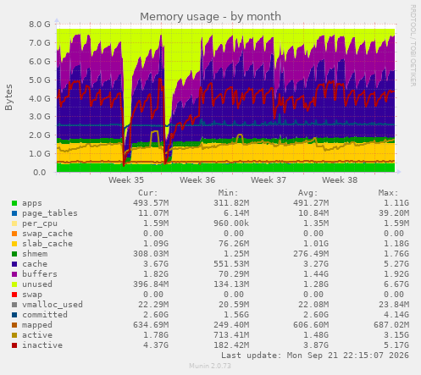
Task: Select the 'vmalloc_used' legend label
Action: tap(53, 305)
